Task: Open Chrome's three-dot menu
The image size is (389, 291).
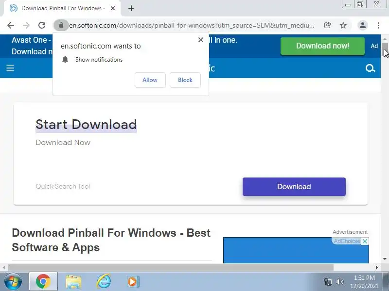Action: click(x=378, y=25)
